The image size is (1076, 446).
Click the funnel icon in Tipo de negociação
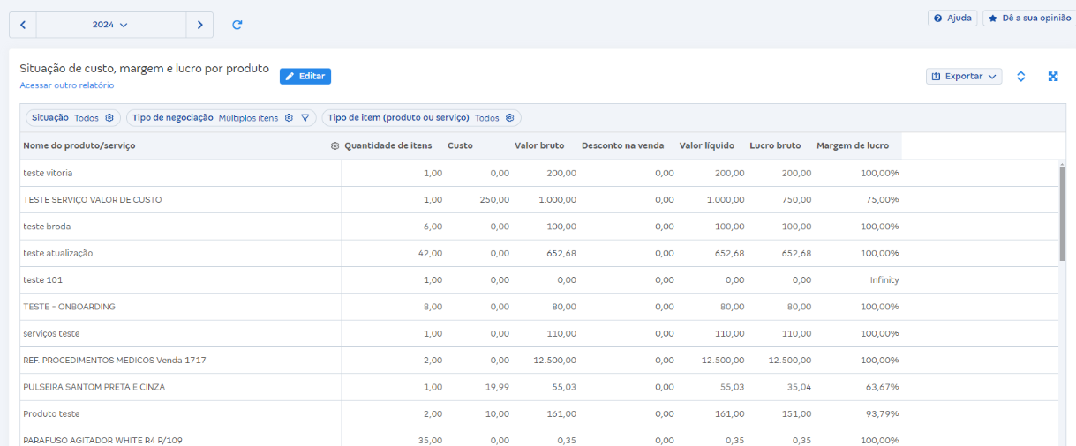pyautogui.click(x=305, y=118)
